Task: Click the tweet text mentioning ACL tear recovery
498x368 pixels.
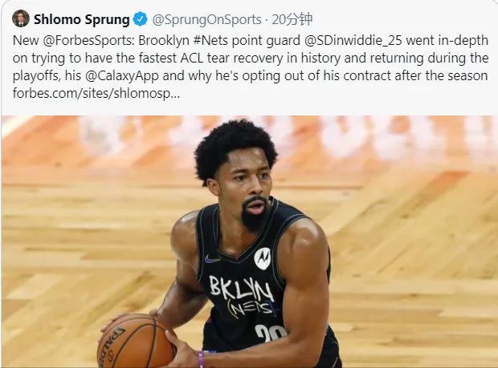Action: coord(251,67)
